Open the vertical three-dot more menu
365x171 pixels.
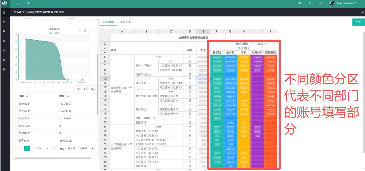coord(362,3)
